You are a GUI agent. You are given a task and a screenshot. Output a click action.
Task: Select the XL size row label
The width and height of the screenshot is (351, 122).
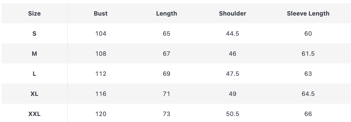pos(34,94)
